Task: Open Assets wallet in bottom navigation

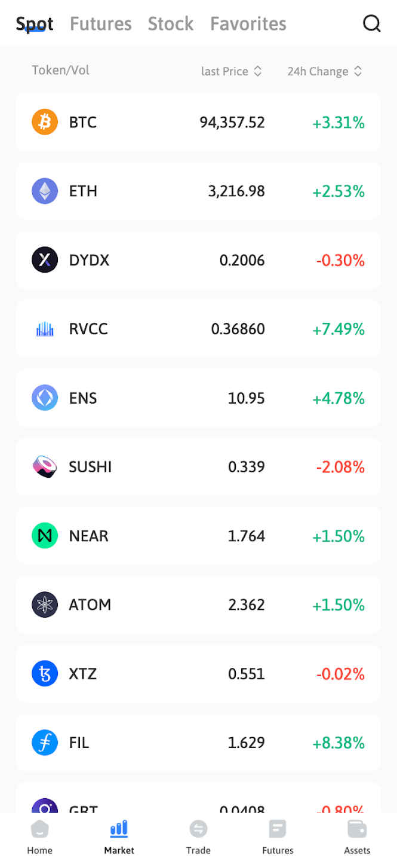Action: tap(357, 837)
